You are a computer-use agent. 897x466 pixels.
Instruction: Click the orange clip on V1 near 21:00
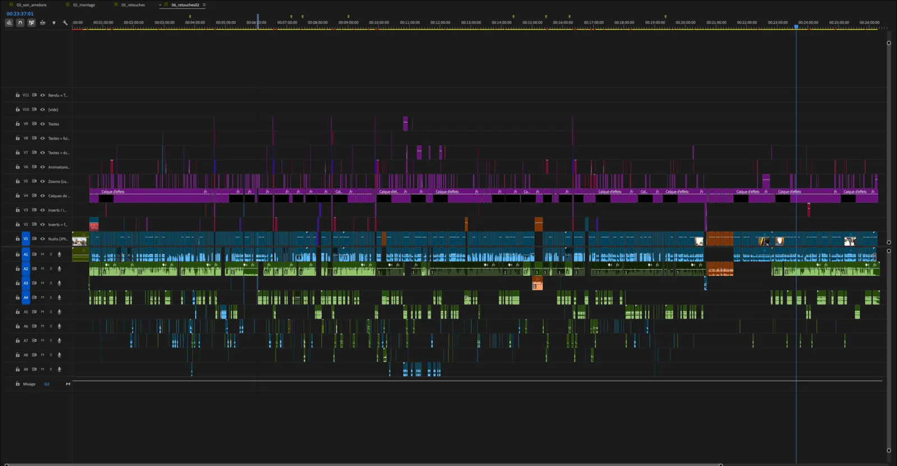(x=720, y=239)
